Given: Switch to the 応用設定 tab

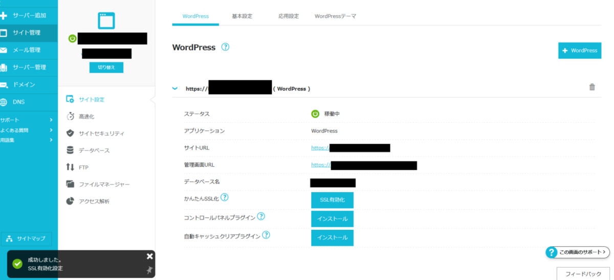Looking at the screenshot, I should [289, 16].
